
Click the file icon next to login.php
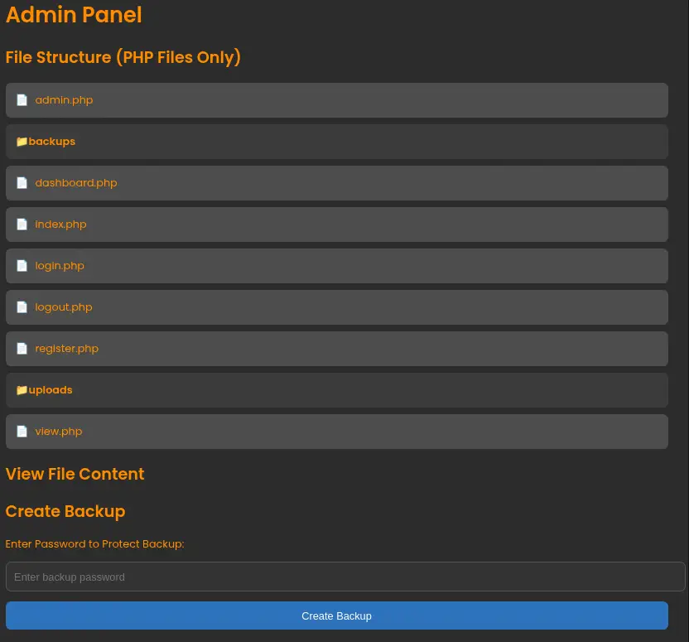pyautogui.click(x=22, y=266)
